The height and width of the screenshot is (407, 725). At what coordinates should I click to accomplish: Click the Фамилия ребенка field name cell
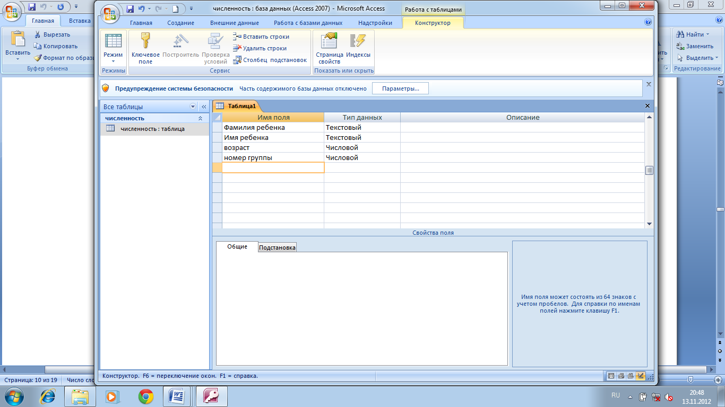point(273,127)
